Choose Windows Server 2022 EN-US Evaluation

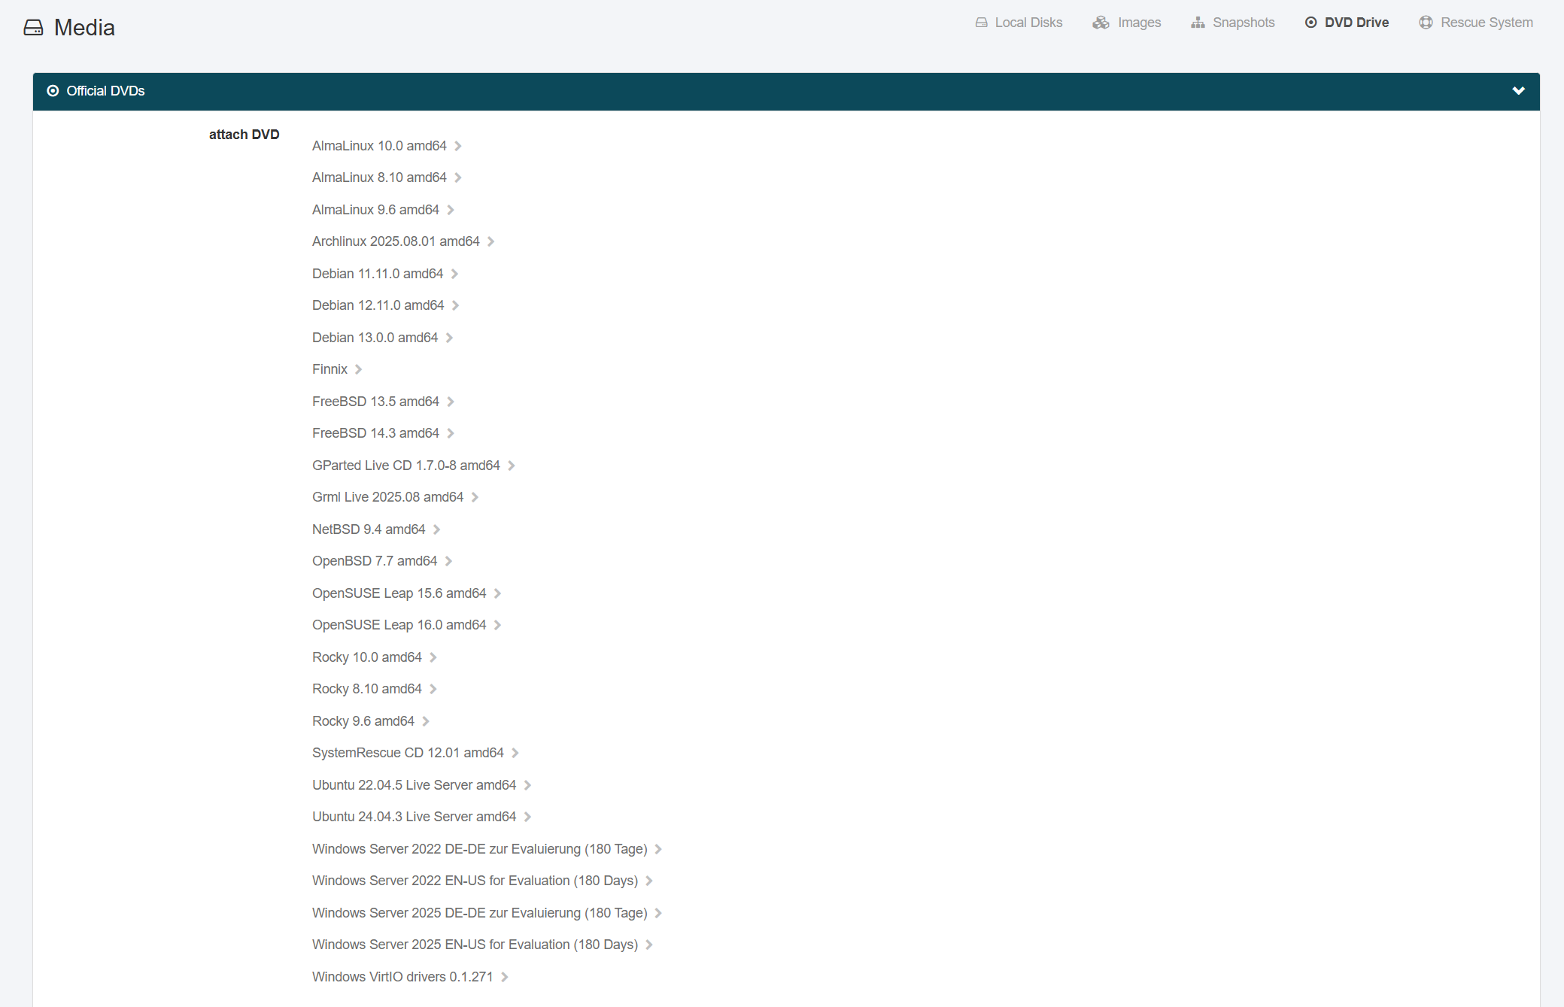[x=482, y=881]
